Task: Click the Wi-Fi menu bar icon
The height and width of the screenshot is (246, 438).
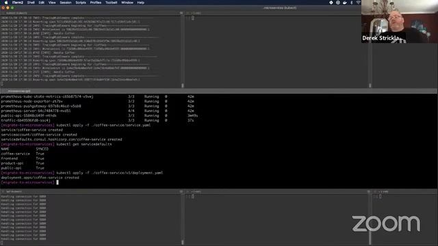Action: pos(358,3)
